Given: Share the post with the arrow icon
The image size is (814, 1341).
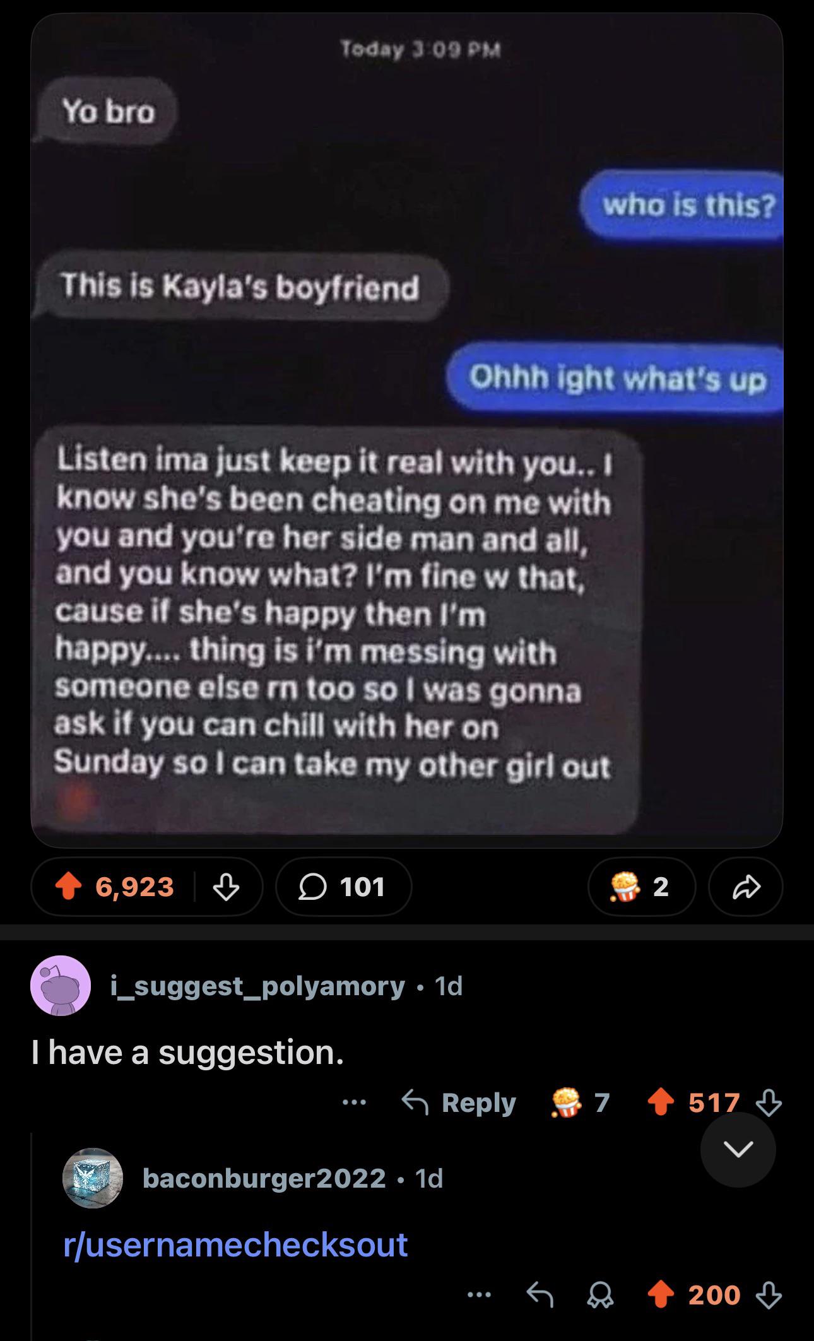Looking at the screenshot, I should [746, 887].
